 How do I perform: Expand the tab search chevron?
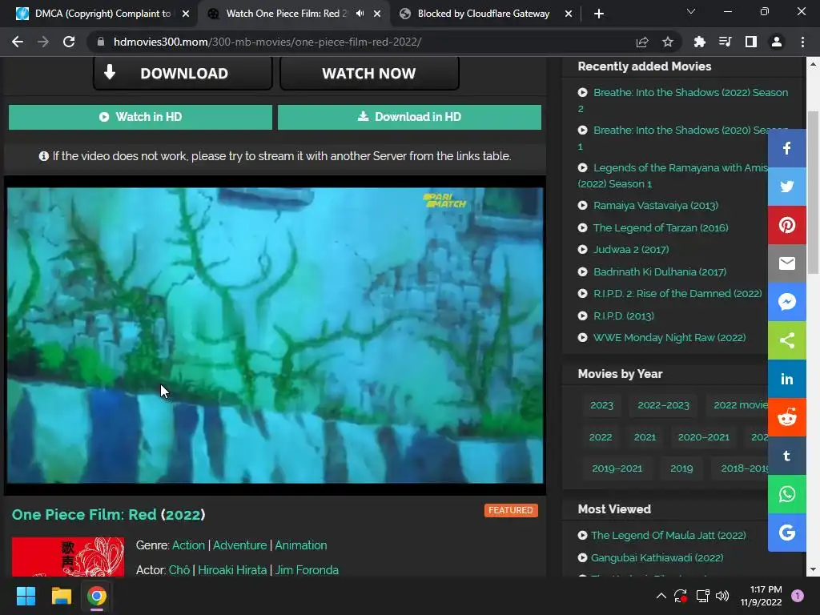pos(691,11)
